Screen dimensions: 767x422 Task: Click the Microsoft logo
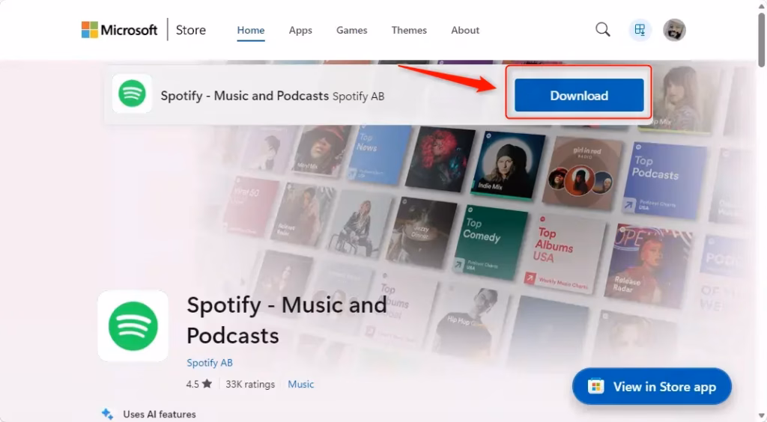click(x=119, y=30)
